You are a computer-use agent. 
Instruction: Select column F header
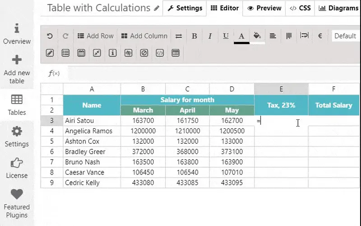click(333, 89)
